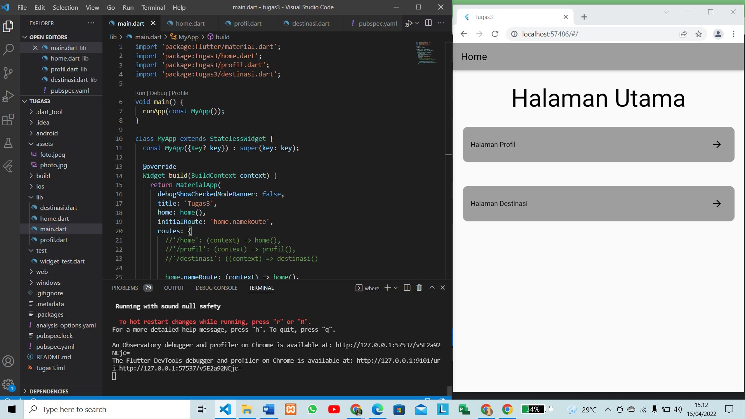Add a new terminal with plus icon
745x419 pixels.
point(387,287)
